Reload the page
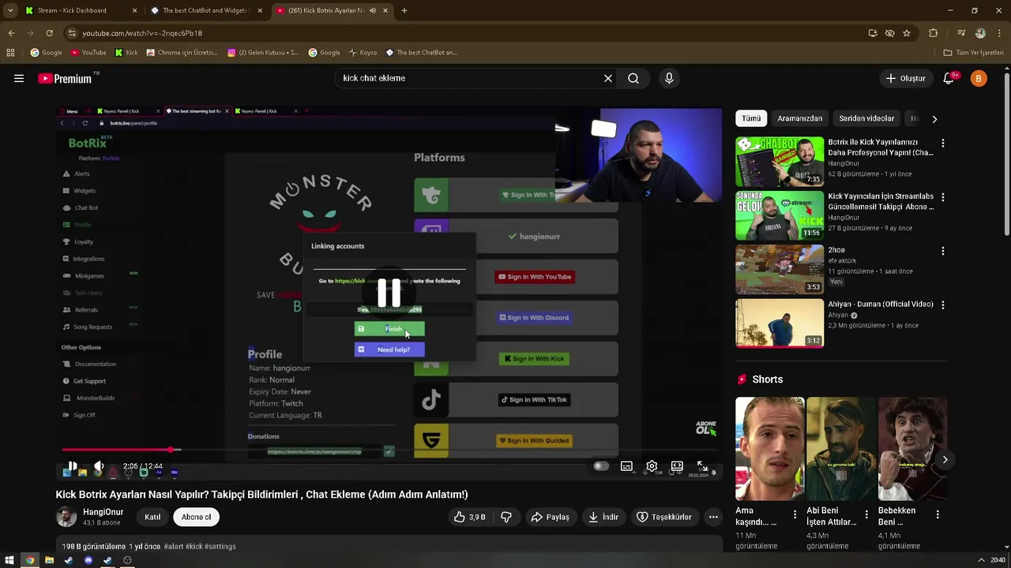 coord(49,33)
